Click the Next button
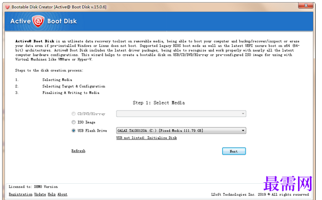Viewport: 322px width, 200px height. (234, 151)
